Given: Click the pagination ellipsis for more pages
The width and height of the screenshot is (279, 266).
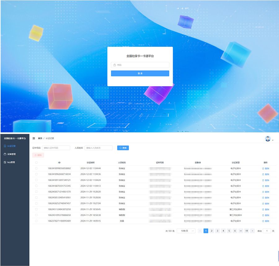Looking at the screenshot, I should tap(241, 231).
